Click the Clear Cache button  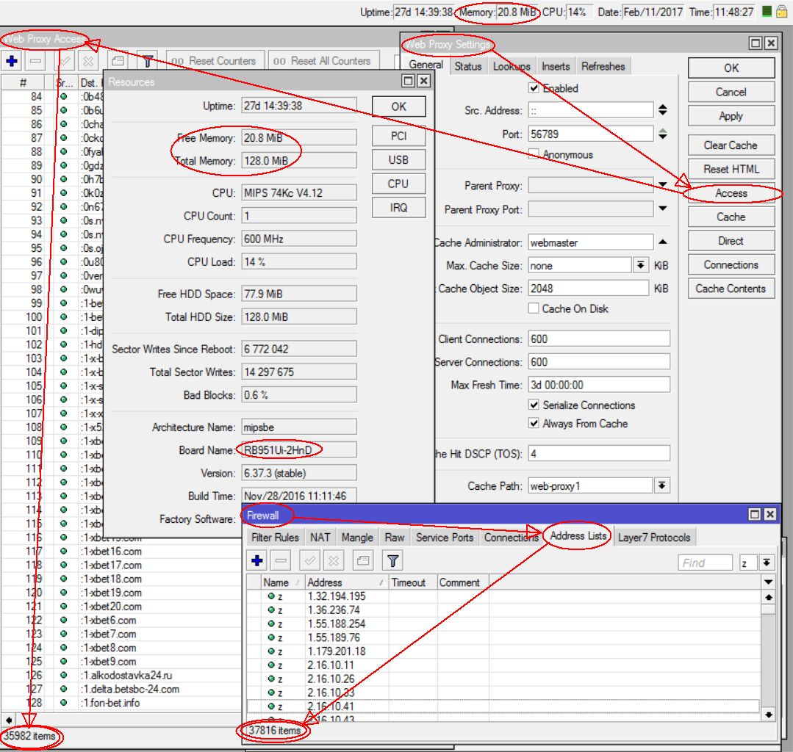tap(731, 145)
